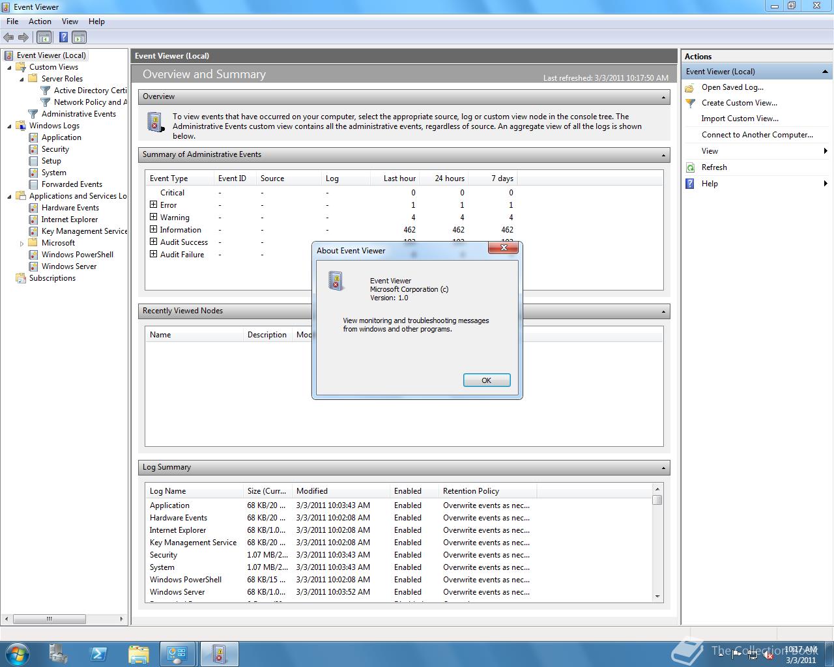
Task: Click the Windows PowerShell log icon in tree
Action: click(33, 255)
